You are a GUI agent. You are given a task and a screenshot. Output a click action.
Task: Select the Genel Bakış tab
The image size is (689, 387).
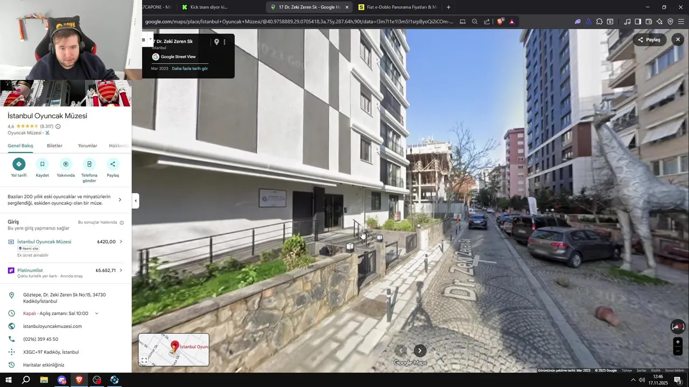click(x=20, y=146)
